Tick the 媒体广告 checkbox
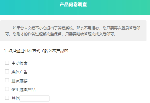Screen dimensions: 150x103 click(7, 71)
